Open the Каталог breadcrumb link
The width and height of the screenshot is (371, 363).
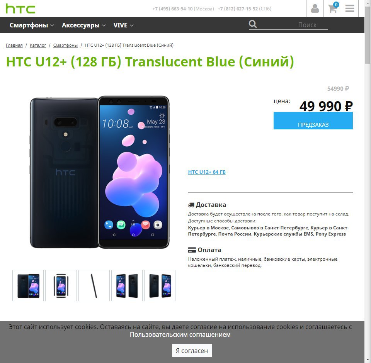pyautogui.click(x=38, y=45)
